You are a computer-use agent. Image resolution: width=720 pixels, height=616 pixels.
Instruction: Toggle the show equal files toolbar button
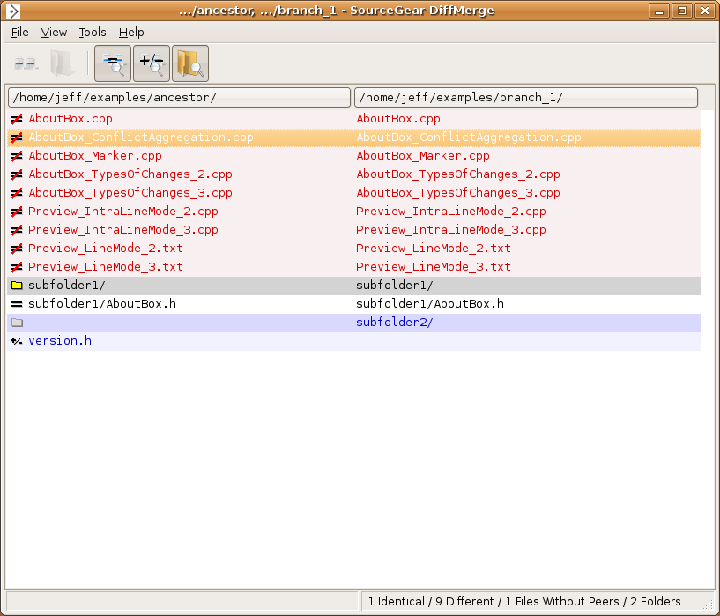113,63
